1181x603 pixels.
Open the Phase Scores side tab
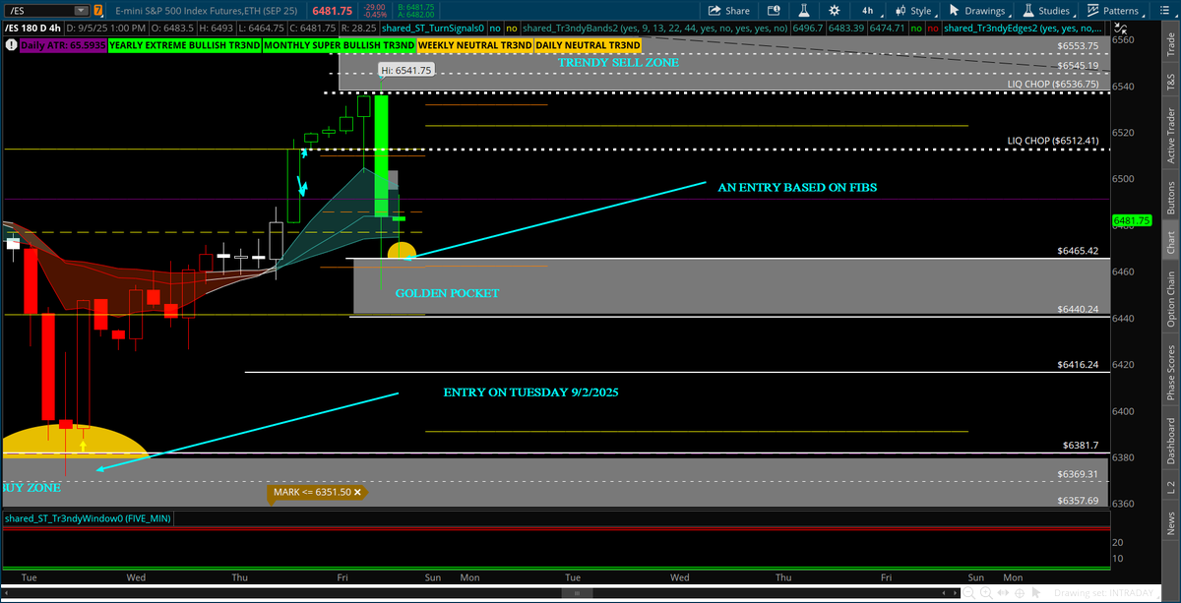tap(1170, 372)
